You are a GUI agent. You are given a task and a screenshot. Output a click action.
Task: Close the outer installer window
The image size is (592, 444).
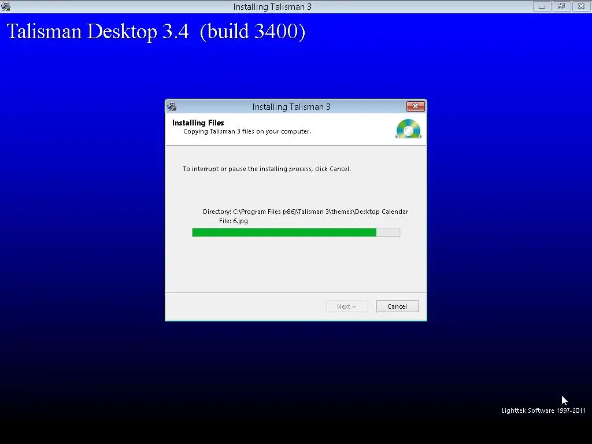[x=581, y=6]
